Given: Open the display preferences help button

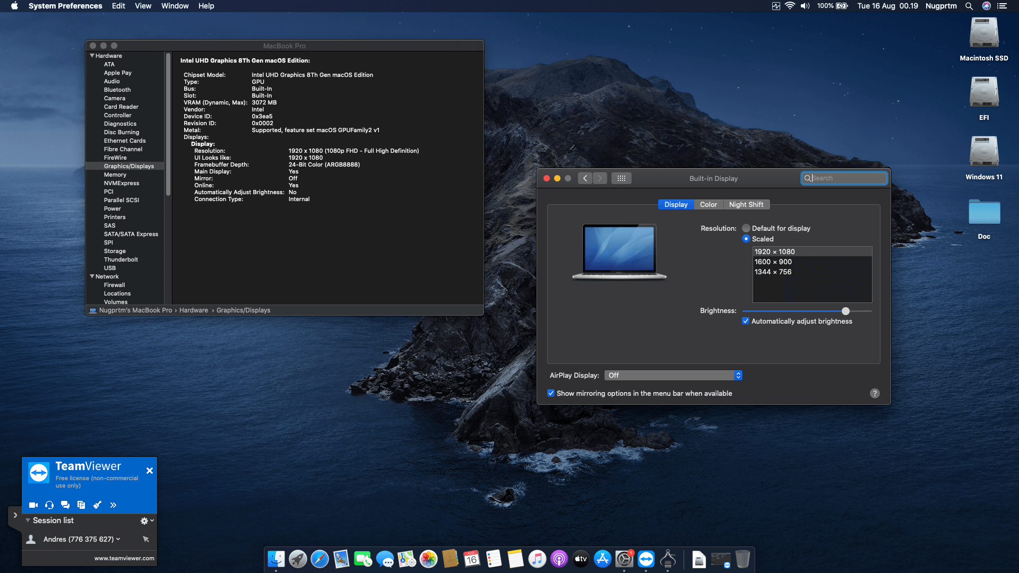Looking at the screenshot, I should 875,393.
